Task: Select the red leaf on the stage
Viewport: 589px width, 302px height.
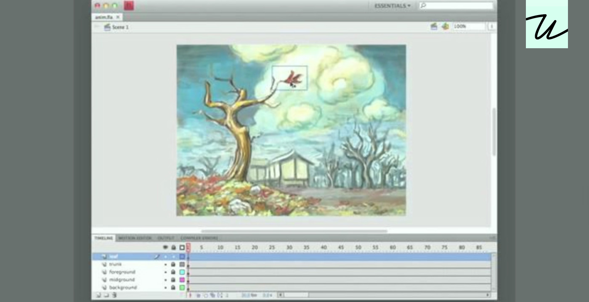Action: point(294,78)
